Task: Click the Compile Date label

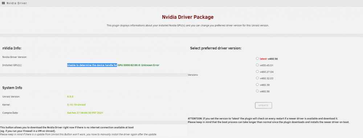Action: pyautogui.click(x=10, y=113)
